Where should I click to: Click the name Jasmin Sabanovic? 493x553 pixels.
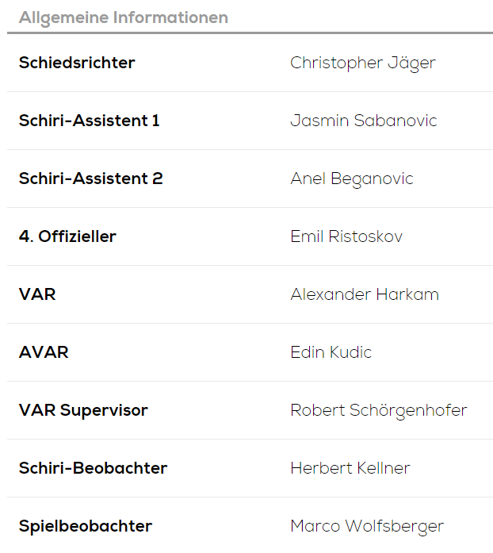click(363, 121)
